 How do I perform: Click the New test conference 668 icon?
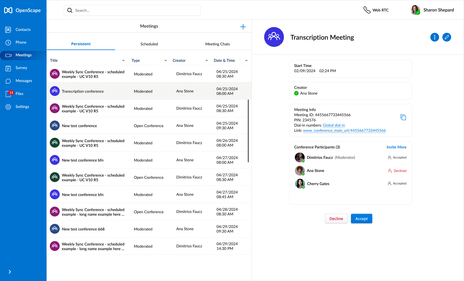55,229
